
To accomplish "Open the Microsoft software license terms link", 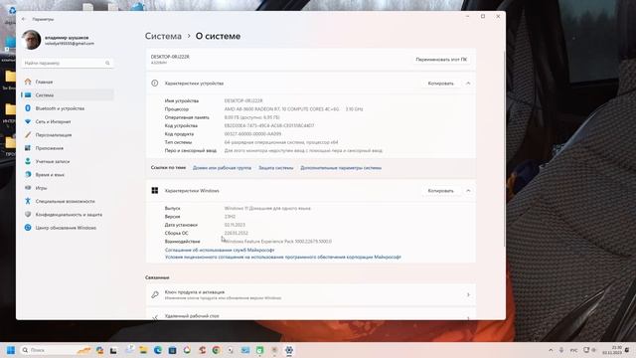I will point(282,257).
